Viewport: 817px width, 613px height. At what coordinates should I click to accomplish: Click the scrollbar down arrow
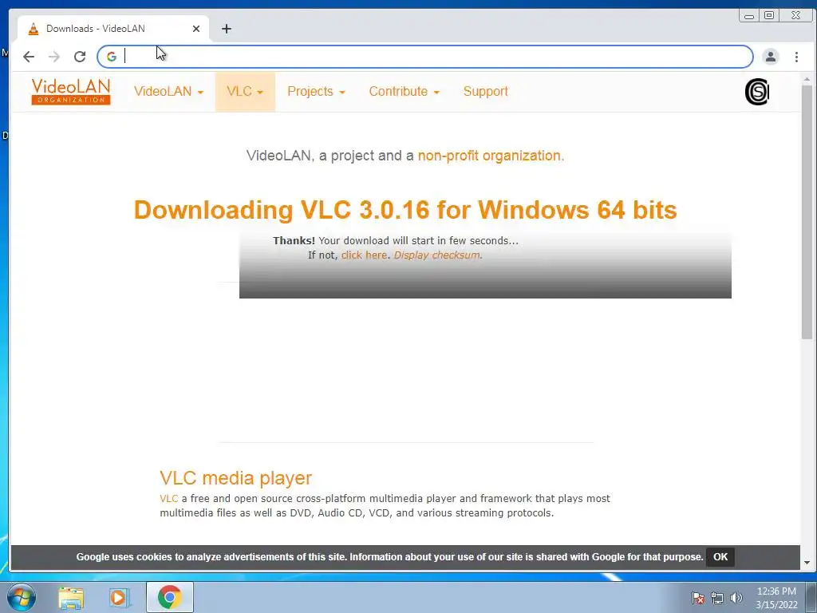(x=807, y=563)
